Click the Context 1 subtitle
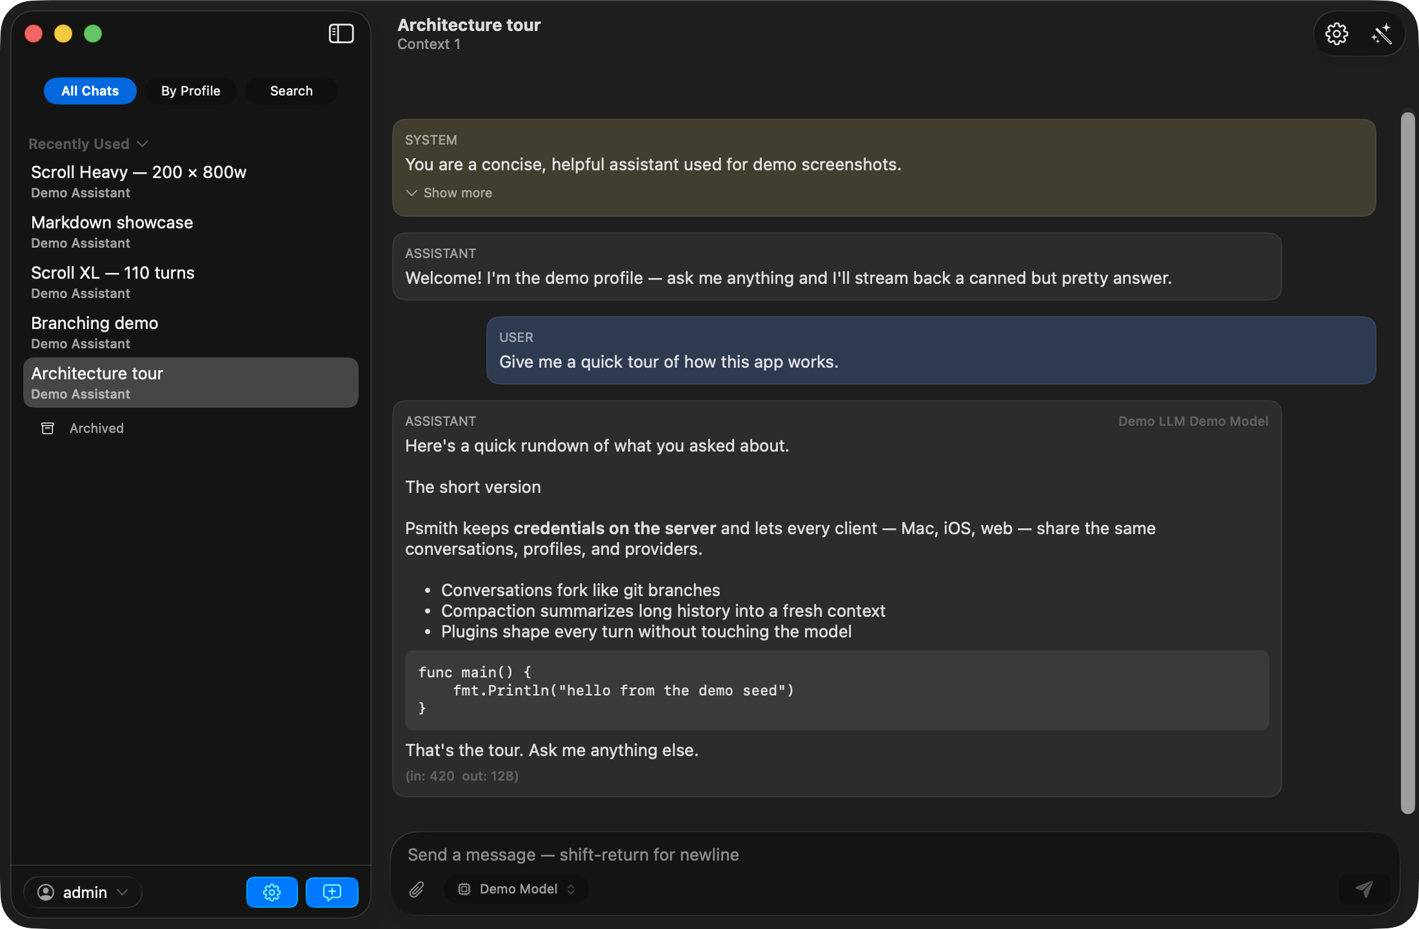Image resolution: width=1419 pixels, height=929 pixels. point(429,45)
